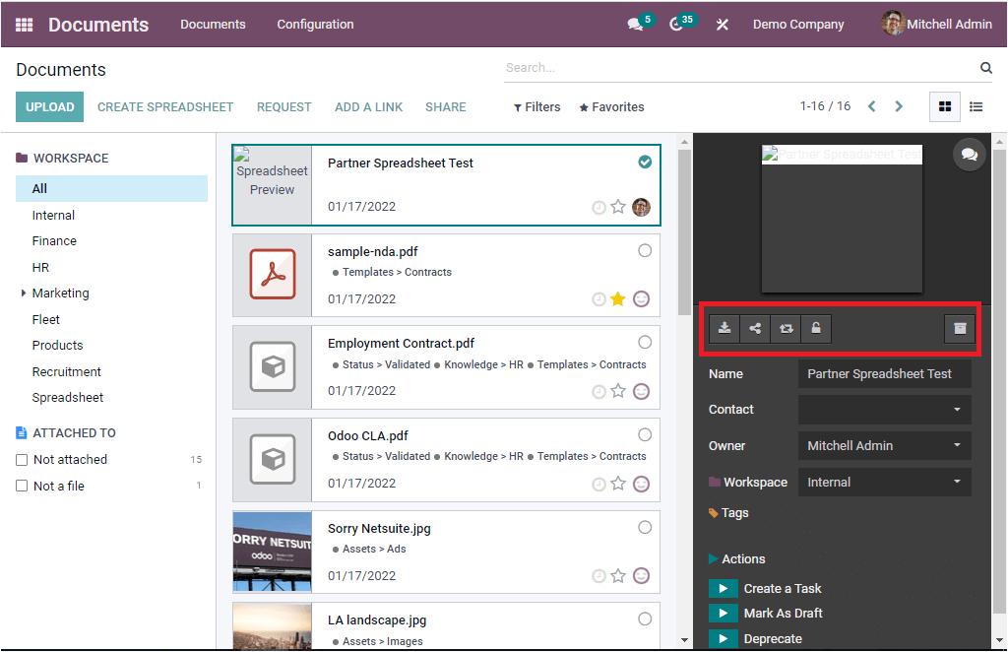This screenshot has width=1008, height=652.
Task: Click ADD A LINK button
Action: point(368,107)
